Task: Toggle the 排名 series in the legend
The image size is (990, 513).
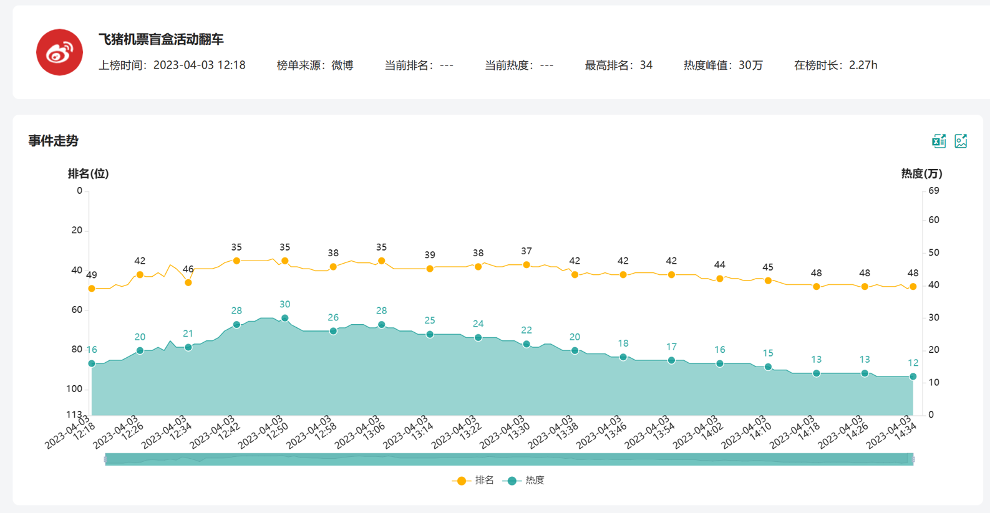Action: click(x=474, y=481)
